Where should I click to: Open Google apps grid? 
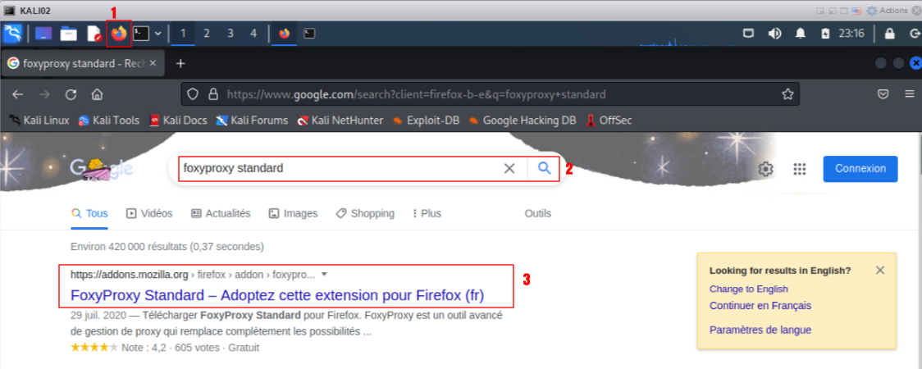click(x=800, y=169)
